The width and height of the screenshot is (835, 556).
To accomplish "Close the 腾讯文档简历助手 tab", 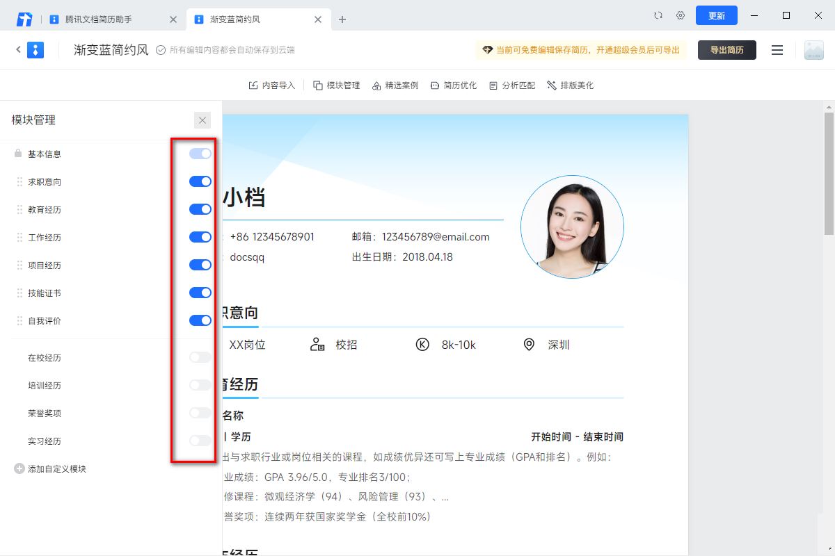I will (x=173, y=19).
